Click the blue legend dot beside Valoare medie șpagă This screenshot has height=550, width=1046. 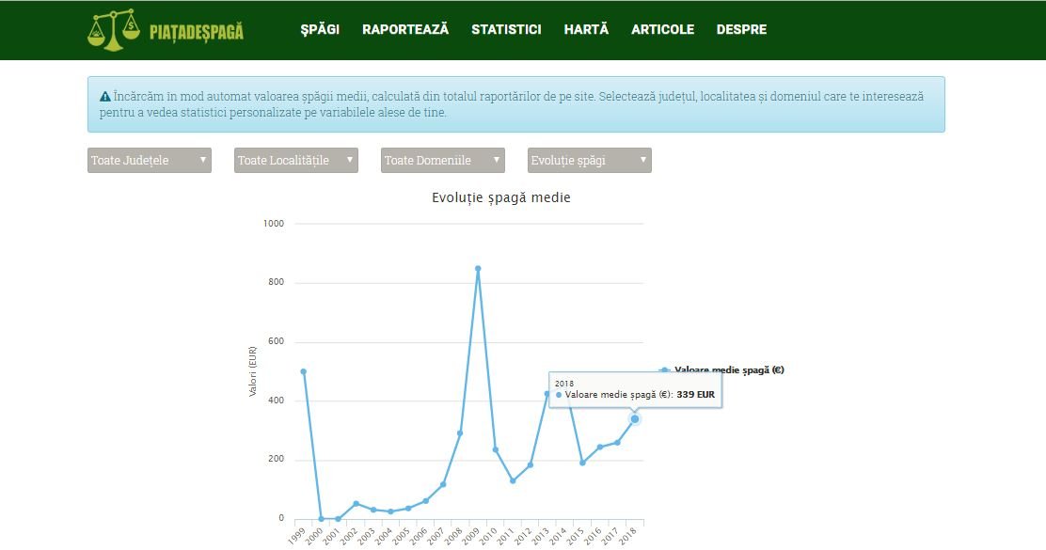coord(665,369)
